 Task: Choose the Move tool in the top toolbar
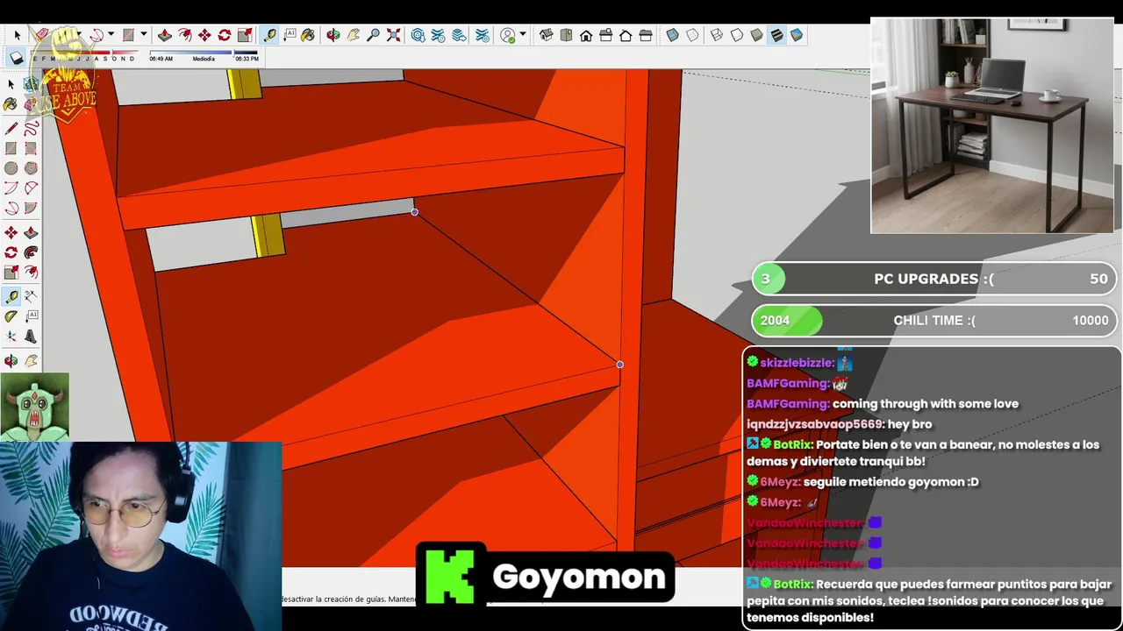click(204, 35)
